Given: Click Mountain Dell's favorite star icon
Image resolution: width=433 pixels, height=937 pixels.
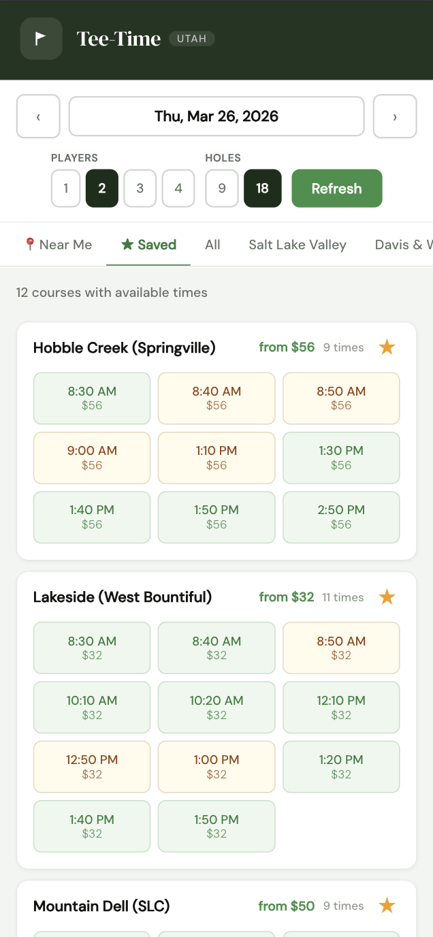Looking at the screenshot, I should point(387,906).
